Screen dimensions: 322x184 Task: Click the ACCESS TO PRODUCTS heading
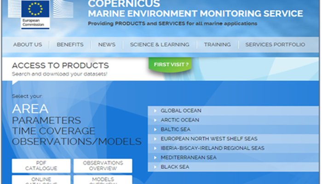pos(60,65)
